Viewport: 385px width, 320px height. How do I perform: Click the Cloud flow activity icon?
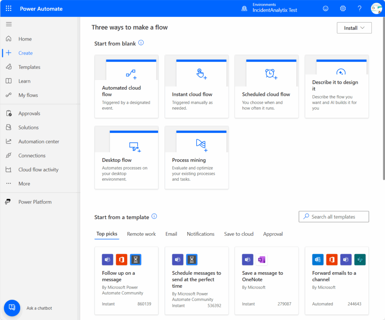pyautogui.click(x=9, y=170)
